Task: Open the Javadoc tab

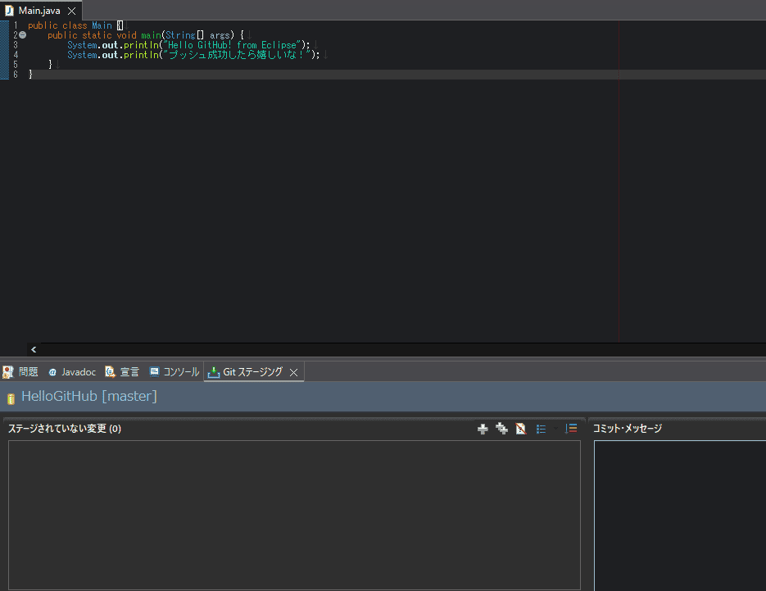Action: pos(72,372)
